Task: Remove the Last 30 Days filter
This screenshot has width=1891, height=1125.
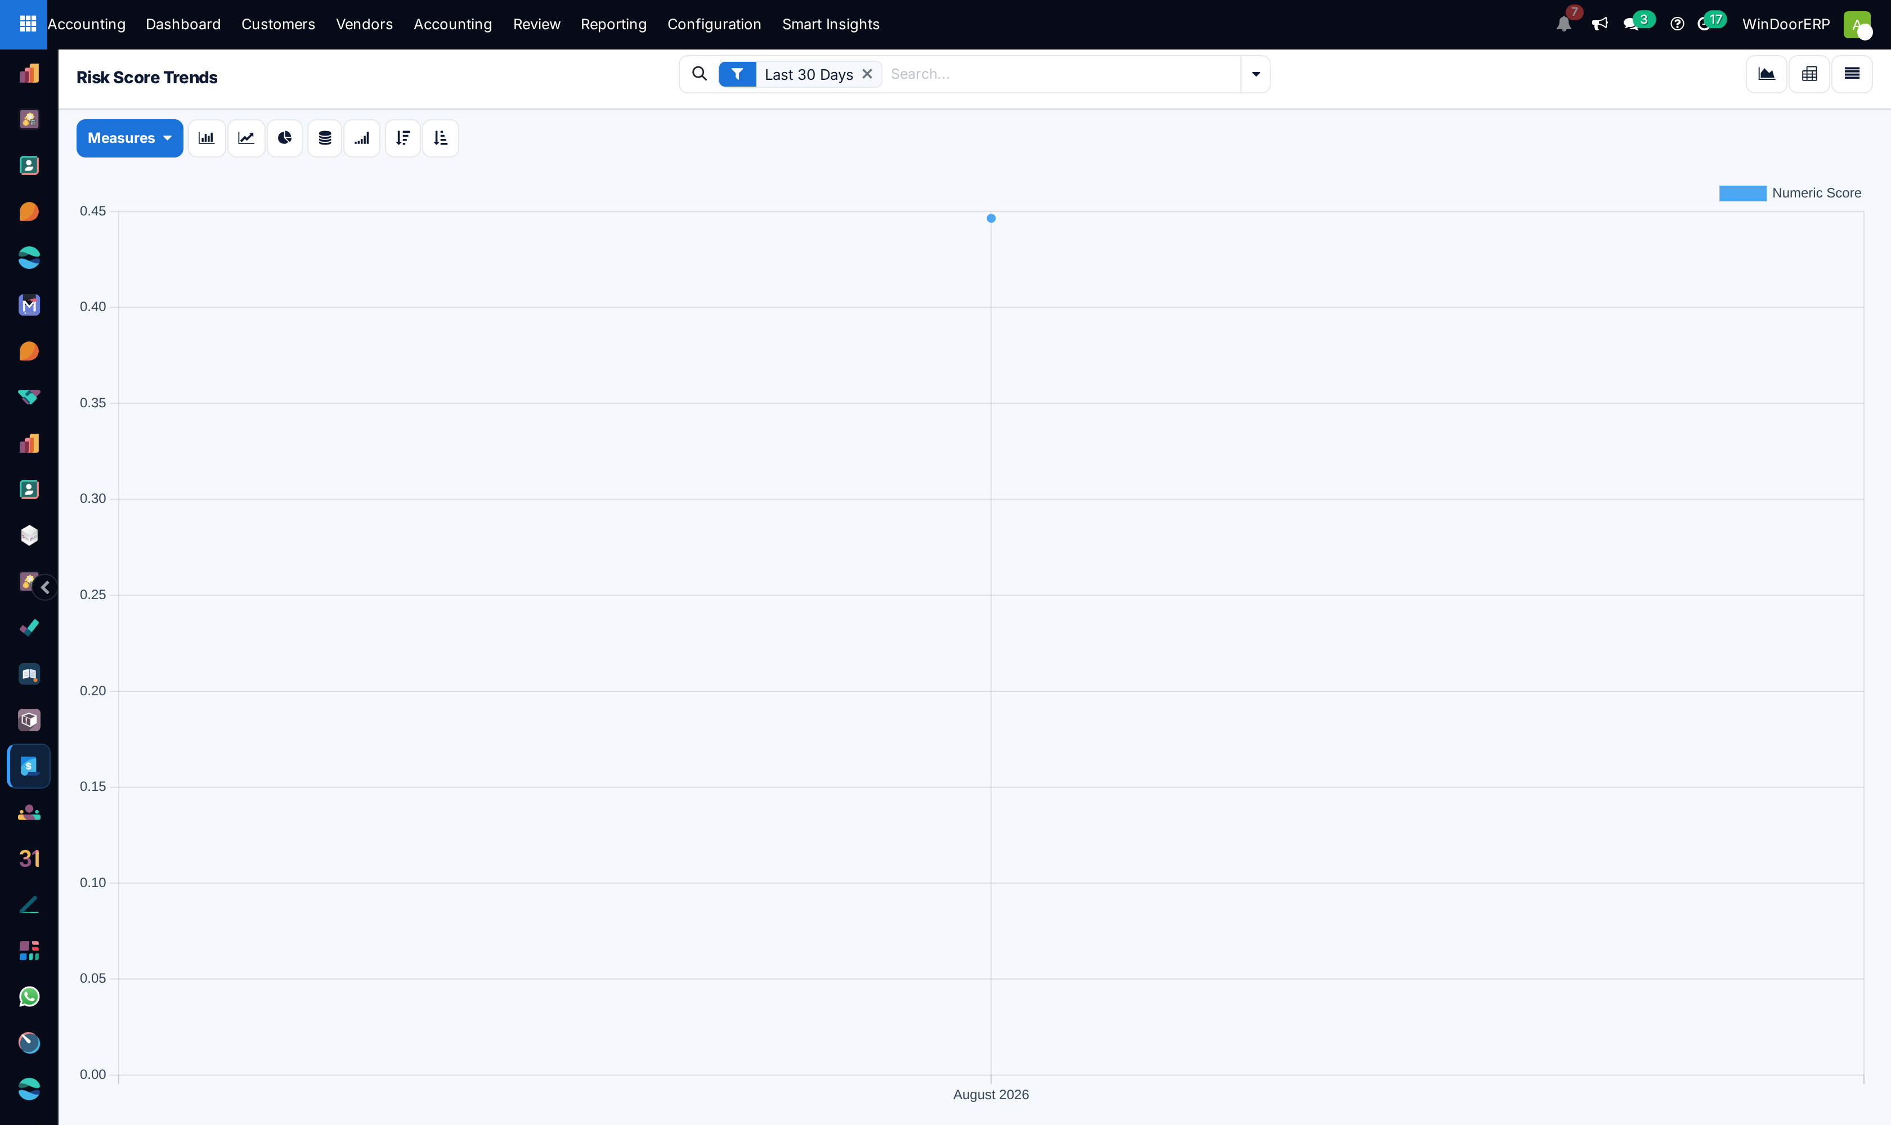Action: point(867,74)
